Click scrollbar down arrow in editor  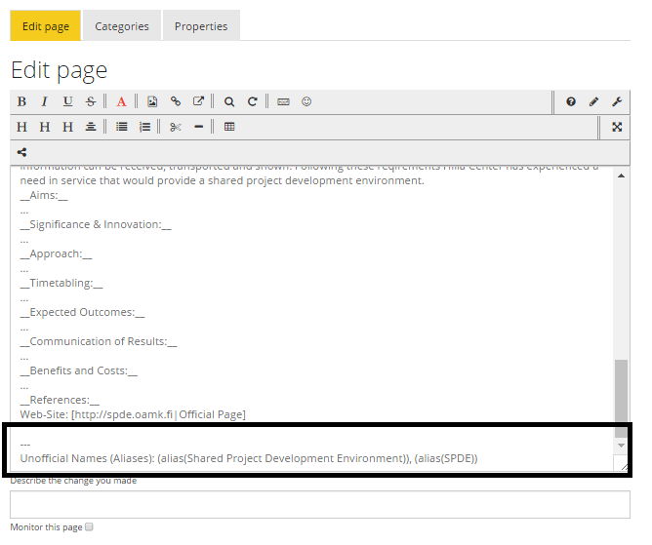click(621, 446)
